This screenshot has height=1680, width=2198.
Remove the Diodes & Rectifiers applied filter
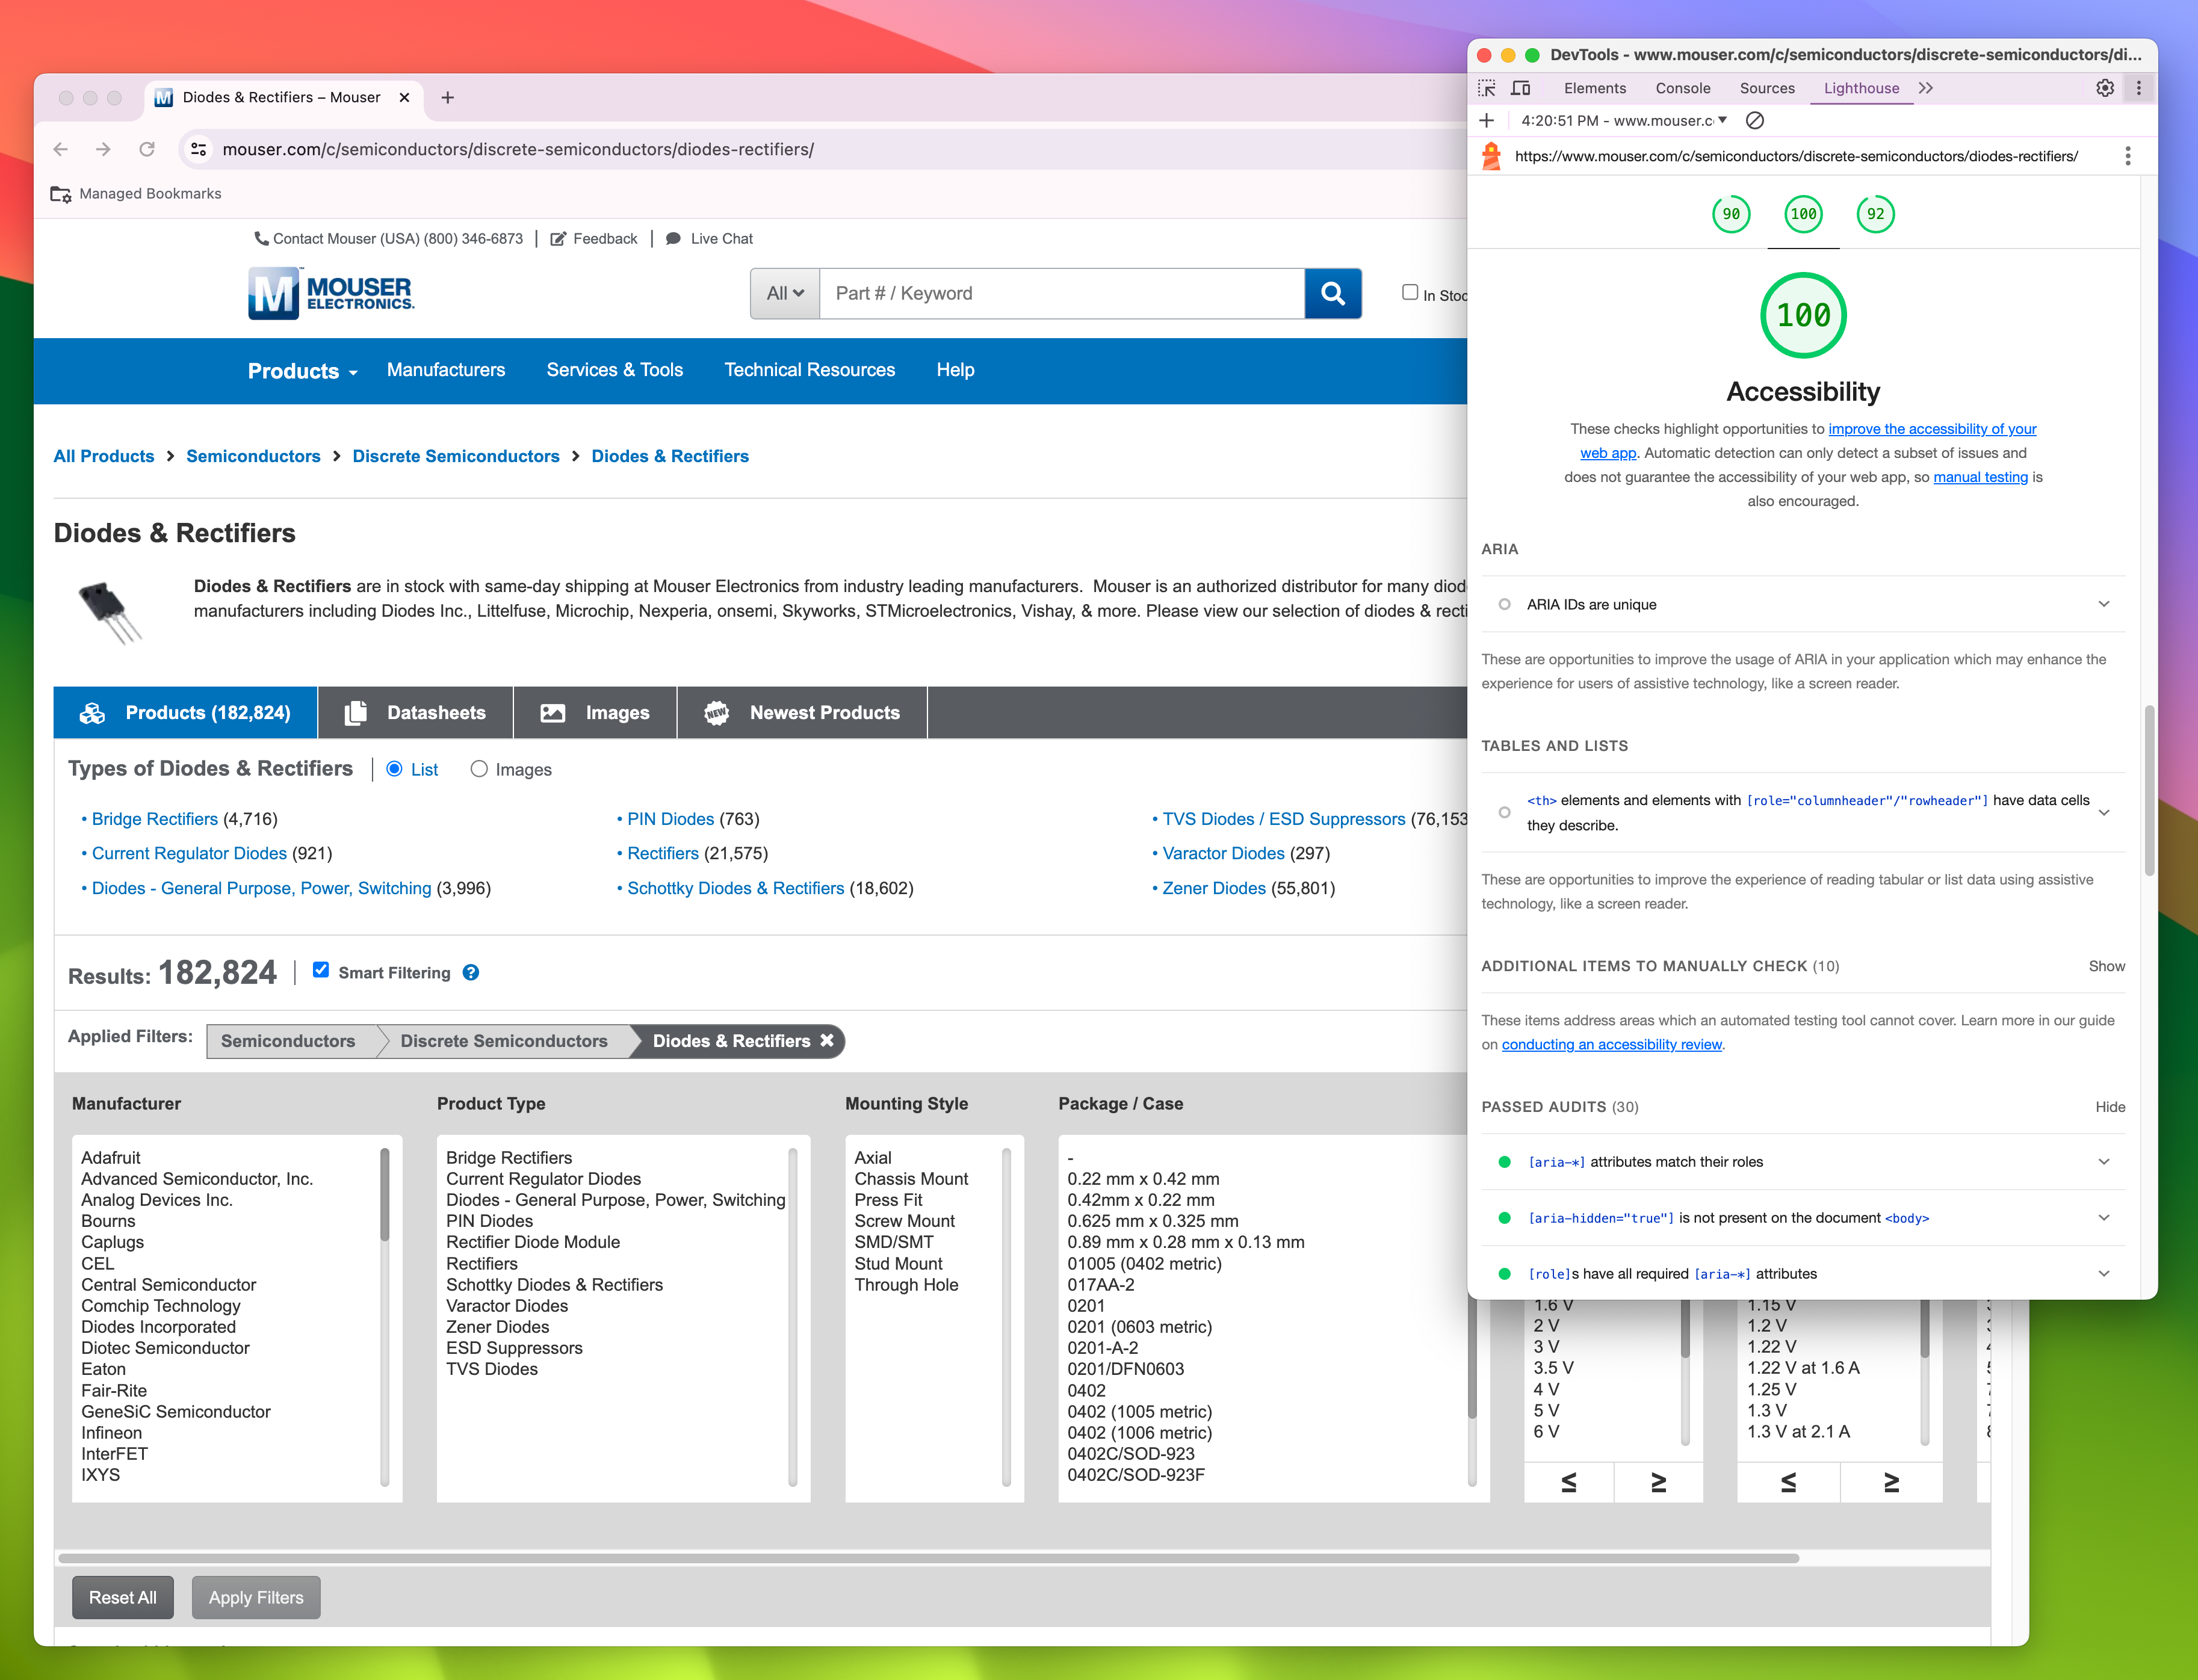tap(827, 1040)
